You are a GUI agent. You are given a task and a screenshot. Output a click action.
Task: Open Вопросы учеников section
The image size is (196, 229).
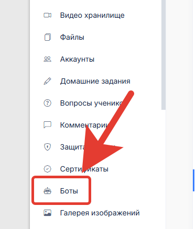(x=91, y=103)
